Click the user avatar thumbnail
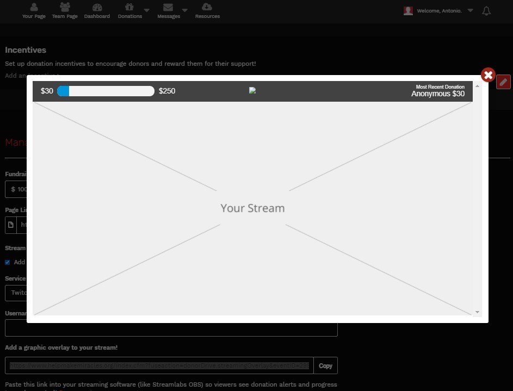 [408, 11]
